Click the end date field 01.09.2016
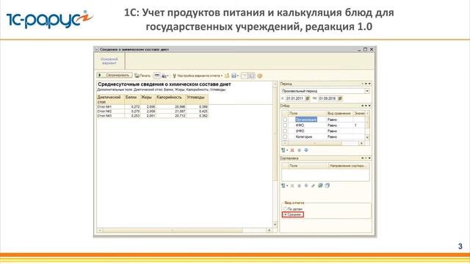Viewport: 470px width, 264px height. click(328, 98)
